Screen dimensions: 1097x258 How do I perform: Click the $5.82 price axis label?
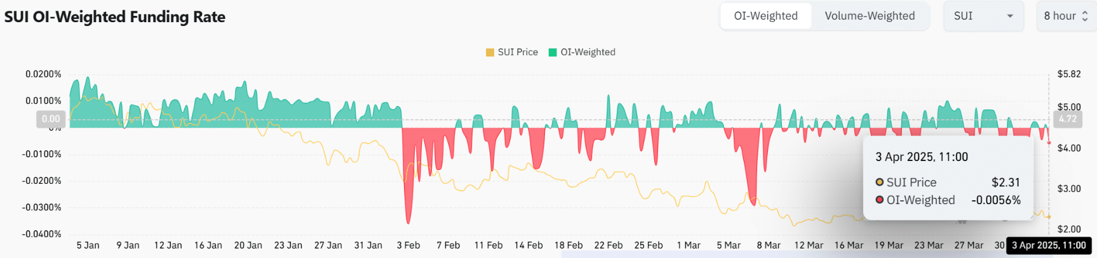1068,74
